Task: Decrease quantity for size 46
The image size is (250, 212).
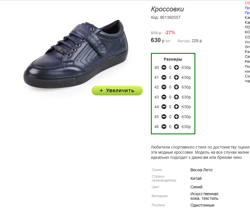Action: pyautogui.click(x=164, y=127)
